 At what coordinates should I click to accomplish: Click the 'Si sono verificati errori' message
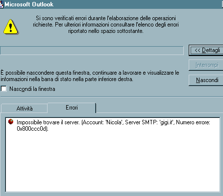(x=106, y=25)
